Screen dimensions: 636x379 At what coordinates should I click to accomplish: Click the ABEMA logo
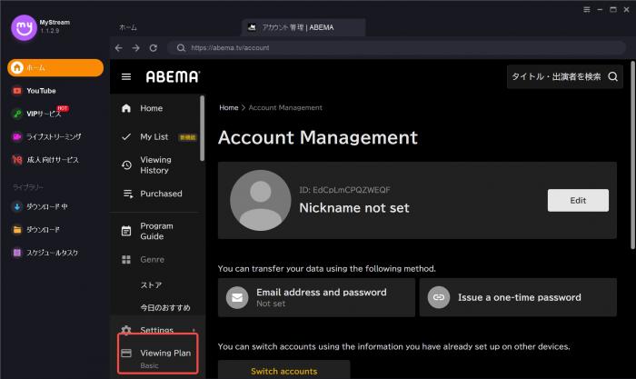173,76
